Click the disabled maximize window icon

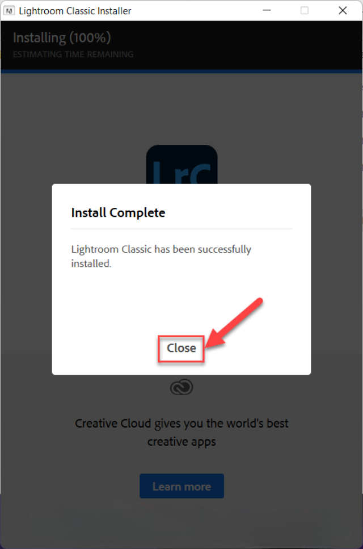pyautogui.click(x=305, y=11)
